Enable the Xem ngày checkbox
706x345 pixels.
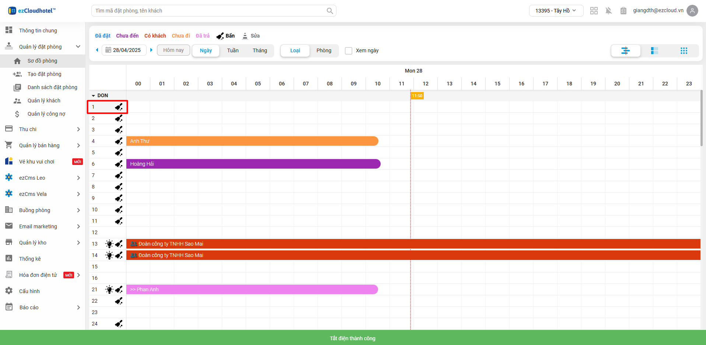click(x=349, y=51)
